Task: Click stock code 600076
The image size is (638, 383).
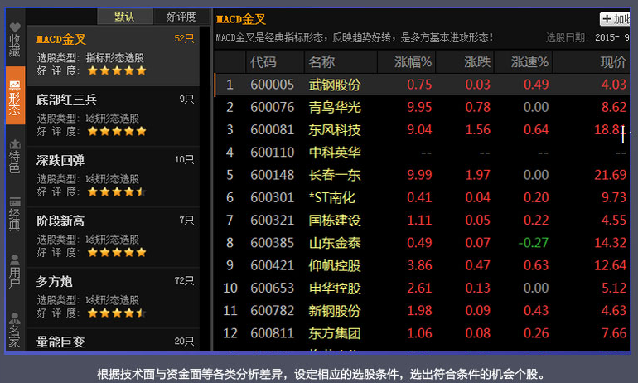Action: coord(273,107)
